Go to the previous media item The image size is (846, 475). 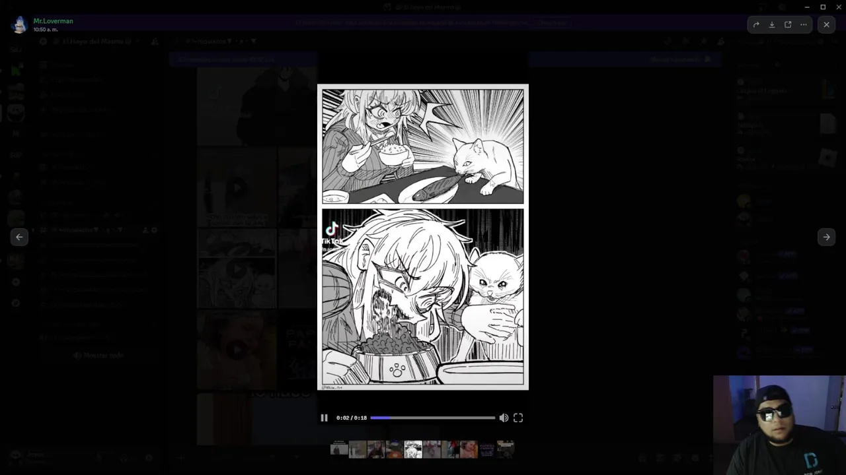point(19,237)
